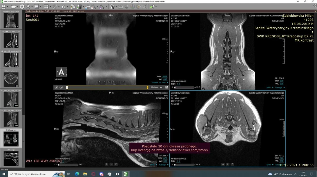Toggle the L orientation button in sagittal view

coord(111,164)
